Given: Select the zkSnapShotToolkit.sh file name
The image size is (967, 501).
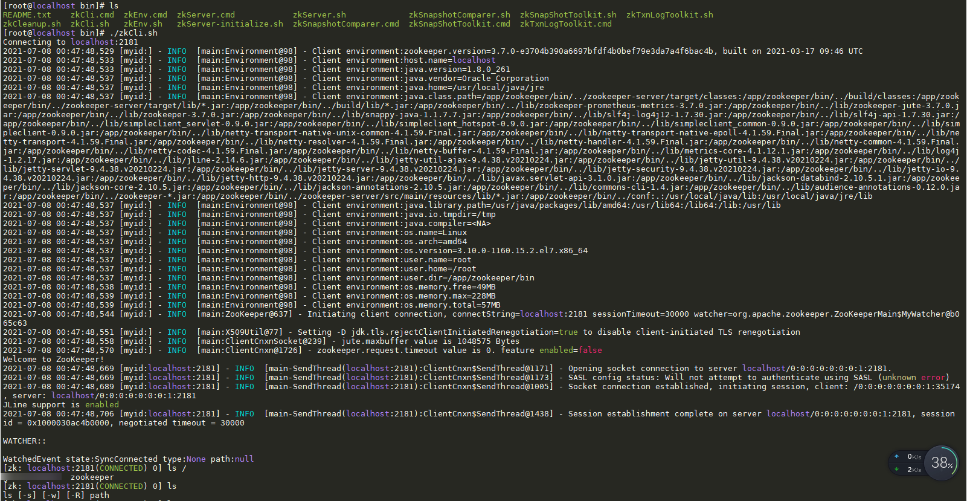Looking at the screenshot, I should coord(568,15).
